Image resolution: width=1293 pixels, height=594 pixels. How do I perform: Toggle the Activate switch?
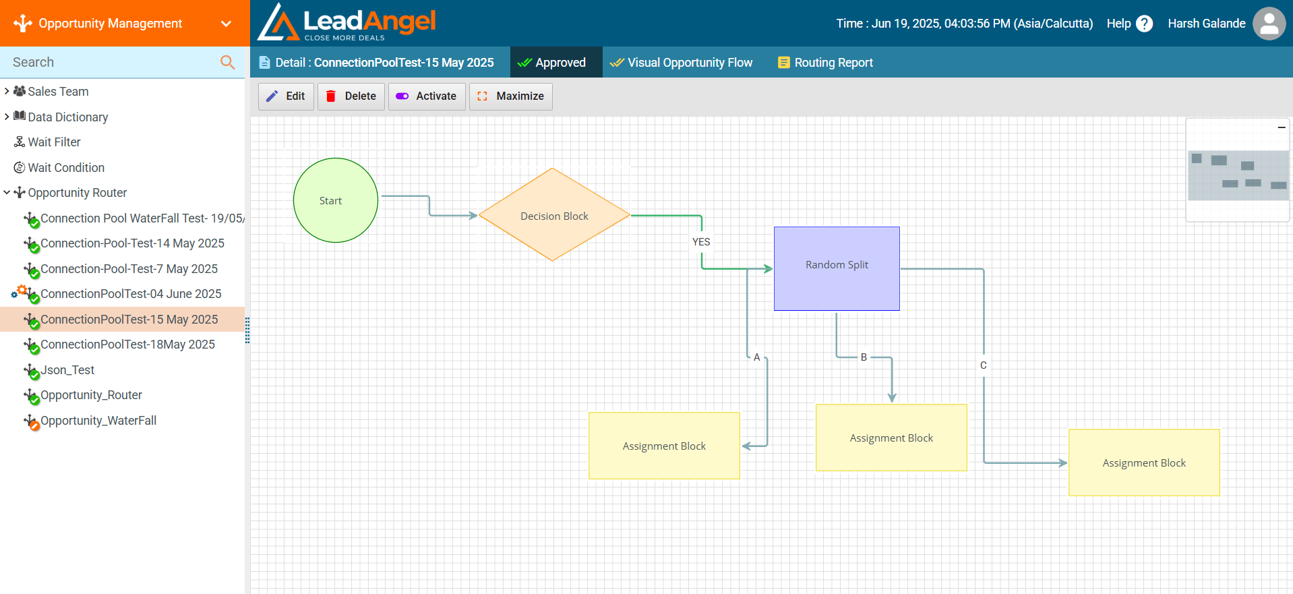tap(402, 96)
